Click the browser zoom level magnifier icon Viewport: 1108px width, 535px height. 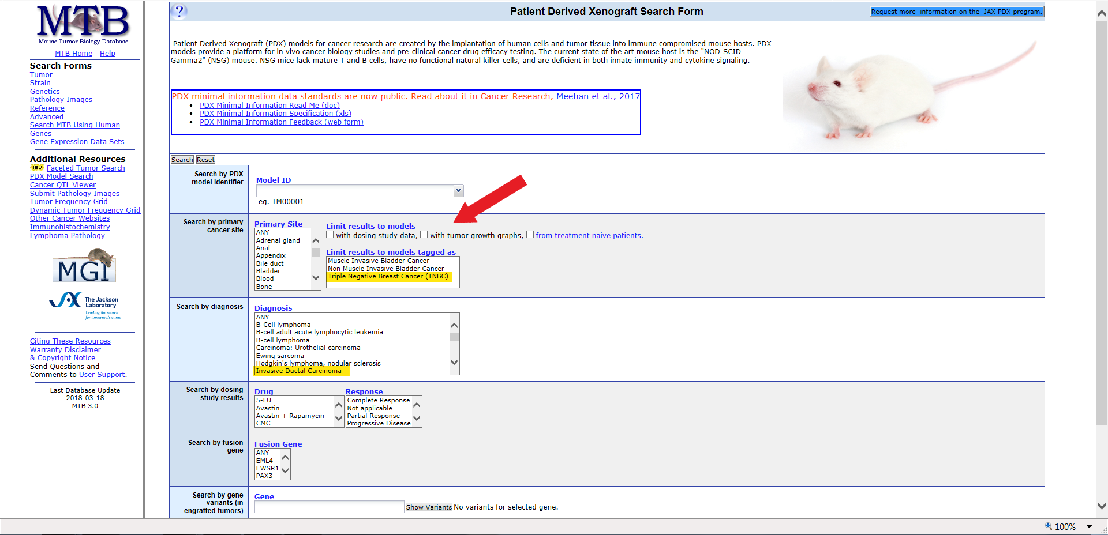pyautogui.click(x=1049, y=526)
